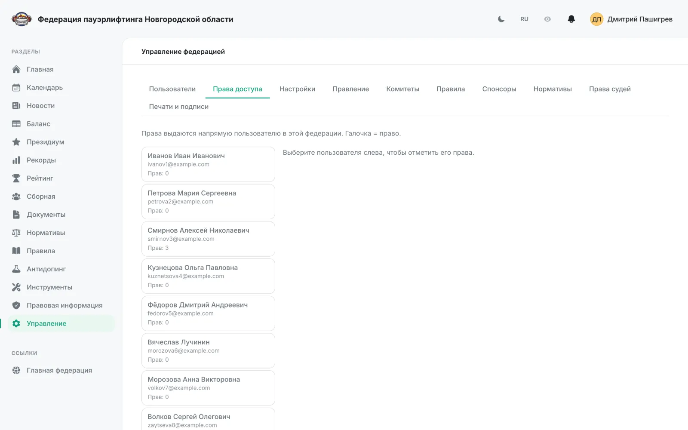Open the Спонсоры tab
The image size is (688, 430).
499,89
